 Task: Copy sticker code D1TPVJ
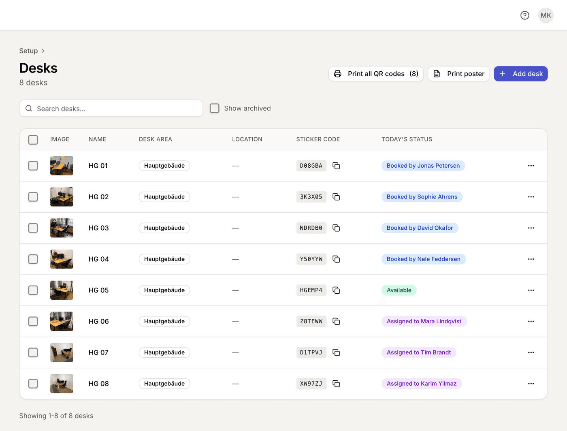(336, 352)
